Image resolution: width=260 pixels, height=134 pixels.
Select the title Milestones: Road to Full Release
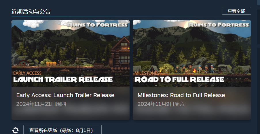pyautogui.click(x=181, y=95)
